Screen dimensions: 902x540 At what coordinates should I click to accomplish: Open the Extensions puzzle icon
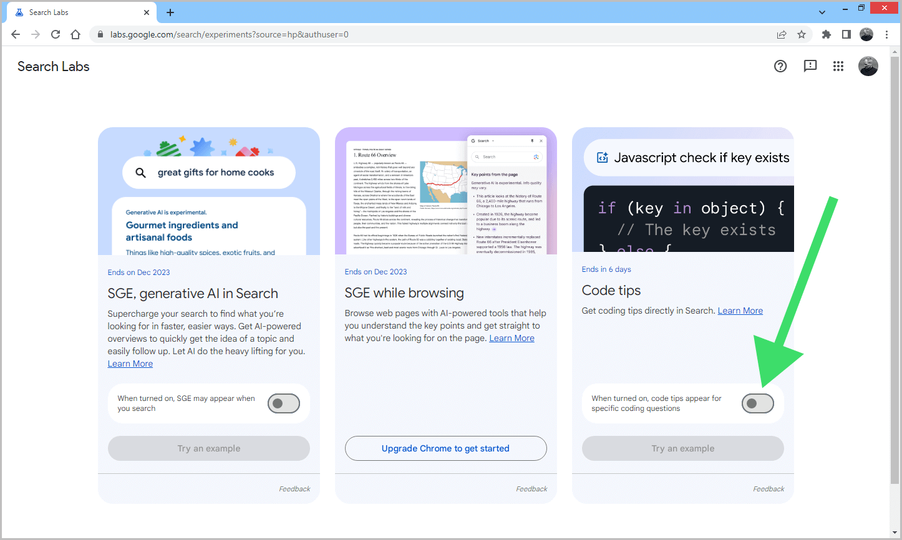(827, 35)
